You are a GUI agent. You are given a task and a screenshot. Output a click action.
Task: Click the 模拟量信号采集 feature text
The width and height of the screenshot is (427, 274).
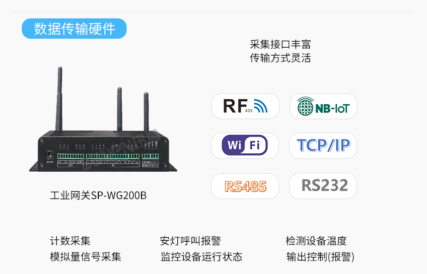click(x=85, y=257)
